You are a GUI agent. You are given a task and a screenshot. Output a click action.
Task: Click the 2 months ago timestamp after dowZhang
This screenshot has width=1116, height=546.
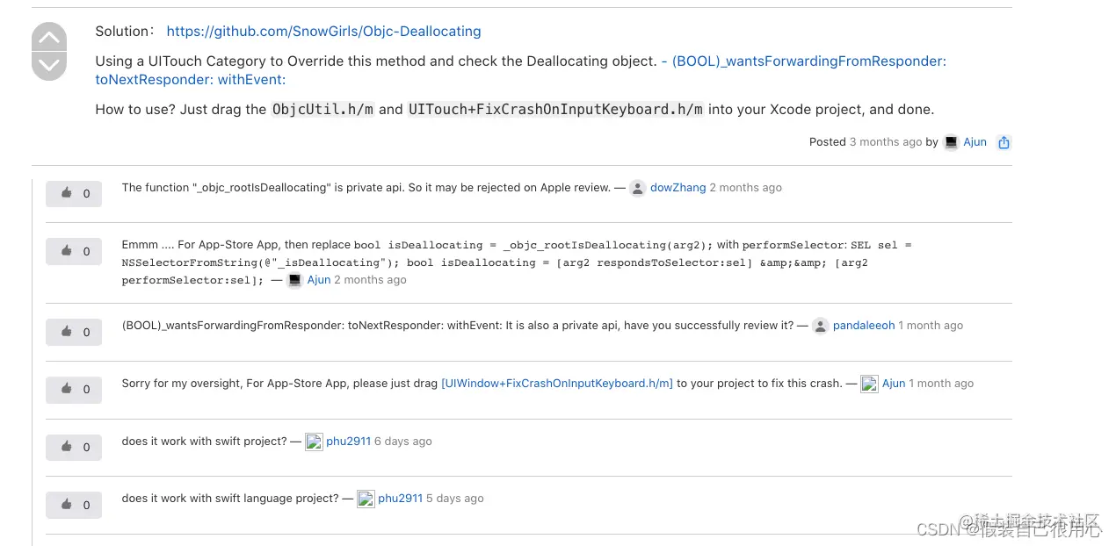click(x=745, y=188)
